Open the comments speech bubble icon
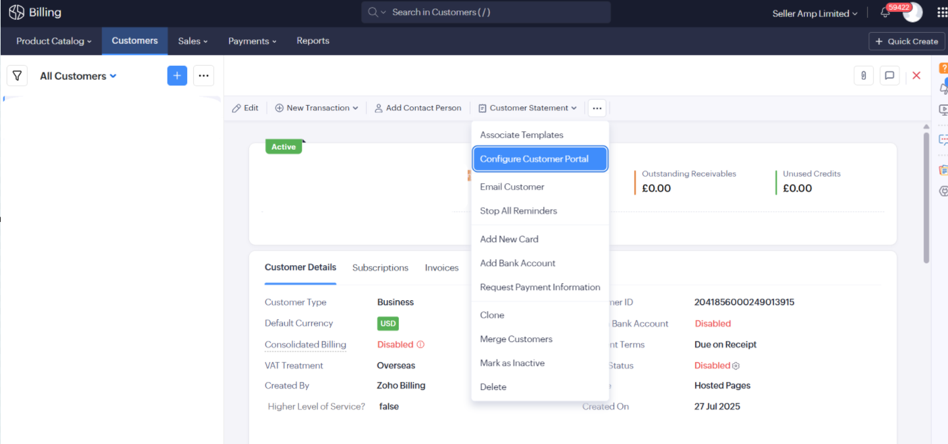The height and width of the screenshot is (444, 948). tap(890, 76)
